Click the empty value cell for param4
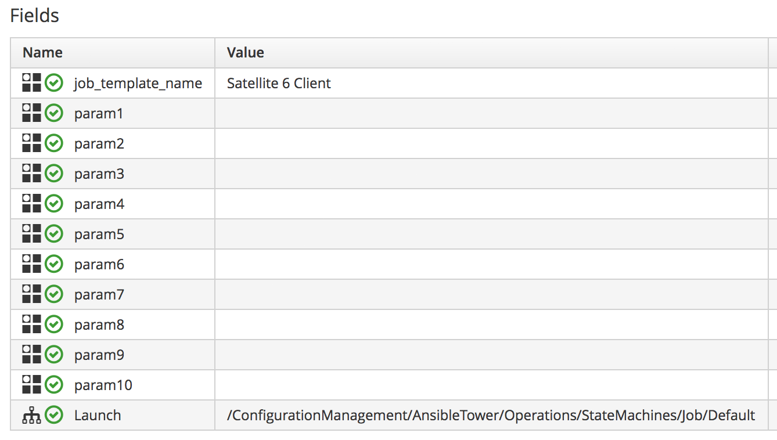Viewport: 777px width, 440px height. [x=491, y=204]
